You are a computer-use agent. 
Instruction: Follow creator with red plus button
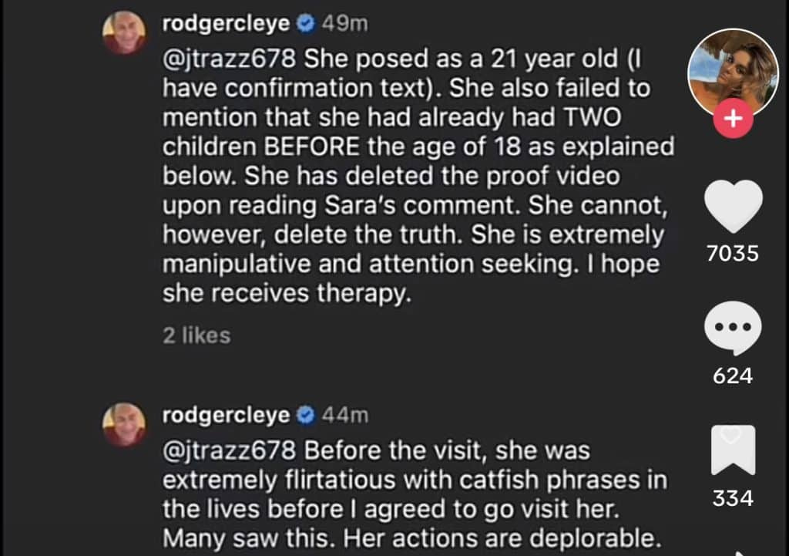click(x=734, y=118)
